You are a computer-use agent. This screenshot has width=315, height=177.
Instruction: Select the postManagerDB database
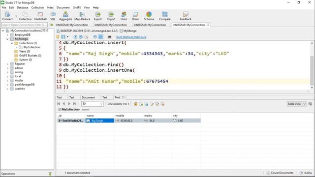tap(25, 85)
